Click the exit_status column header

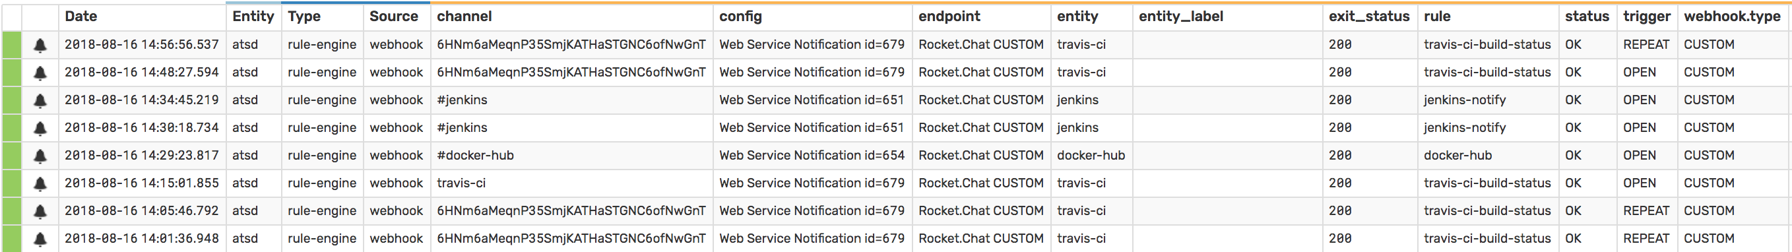[1368, 16]
